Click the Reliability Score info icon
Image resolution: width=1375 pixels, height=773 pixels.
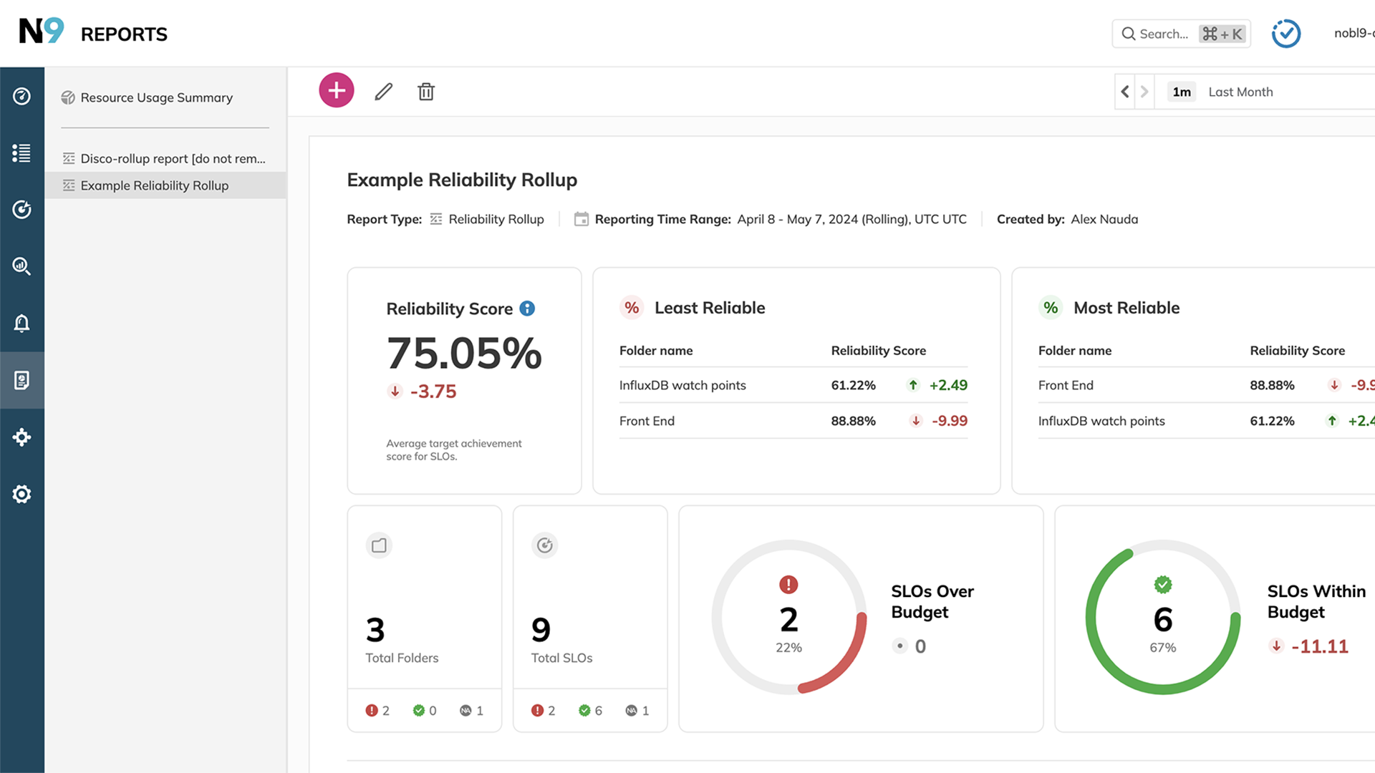tap(527, 308)
